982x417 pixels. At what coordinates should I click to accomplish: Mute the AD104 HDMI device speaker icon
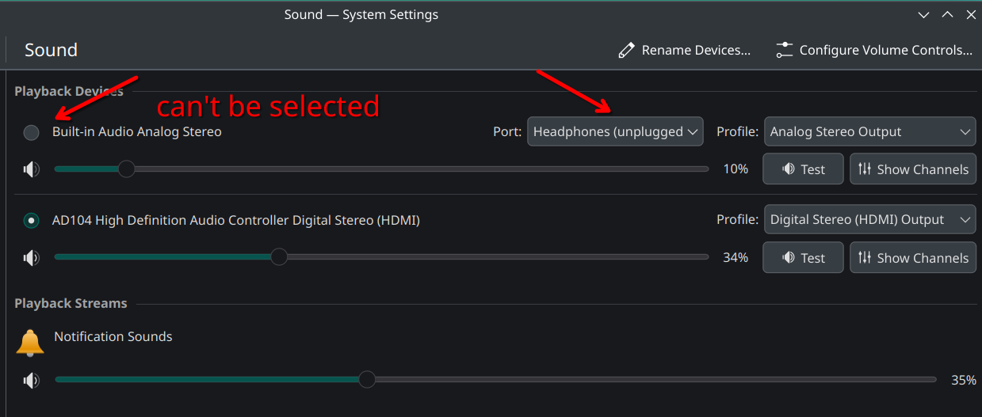(31, 257)
